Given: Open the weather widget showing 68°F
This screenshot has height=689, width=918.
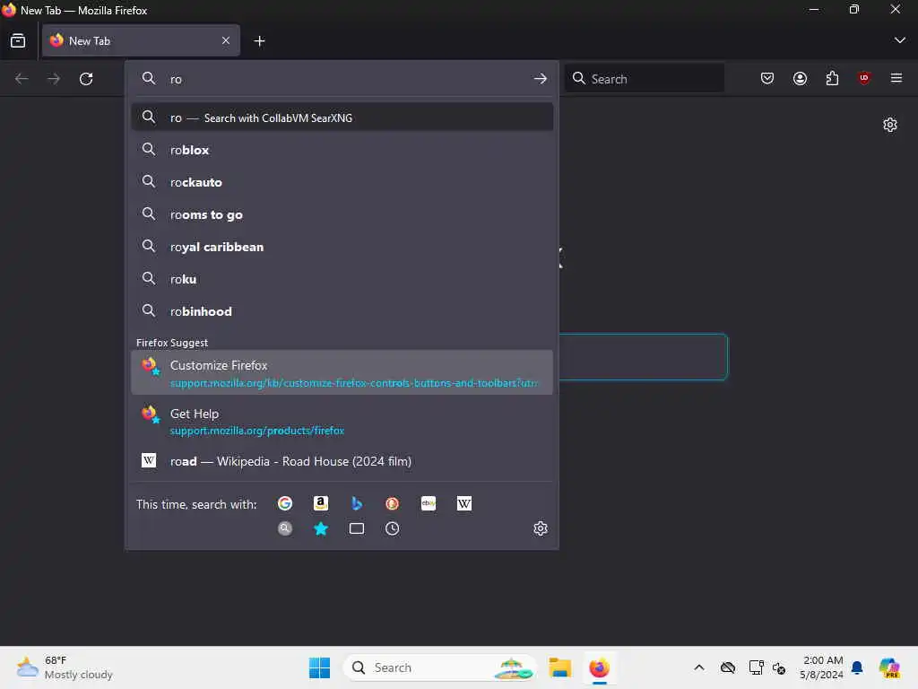Looking at the screenshot, I should [x=65, y=667].
